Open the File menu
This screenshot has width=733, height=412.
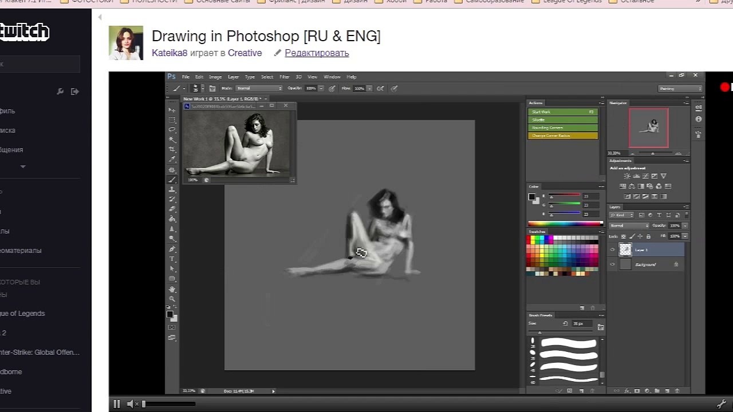pyautogui.click(x=186, y=77)
